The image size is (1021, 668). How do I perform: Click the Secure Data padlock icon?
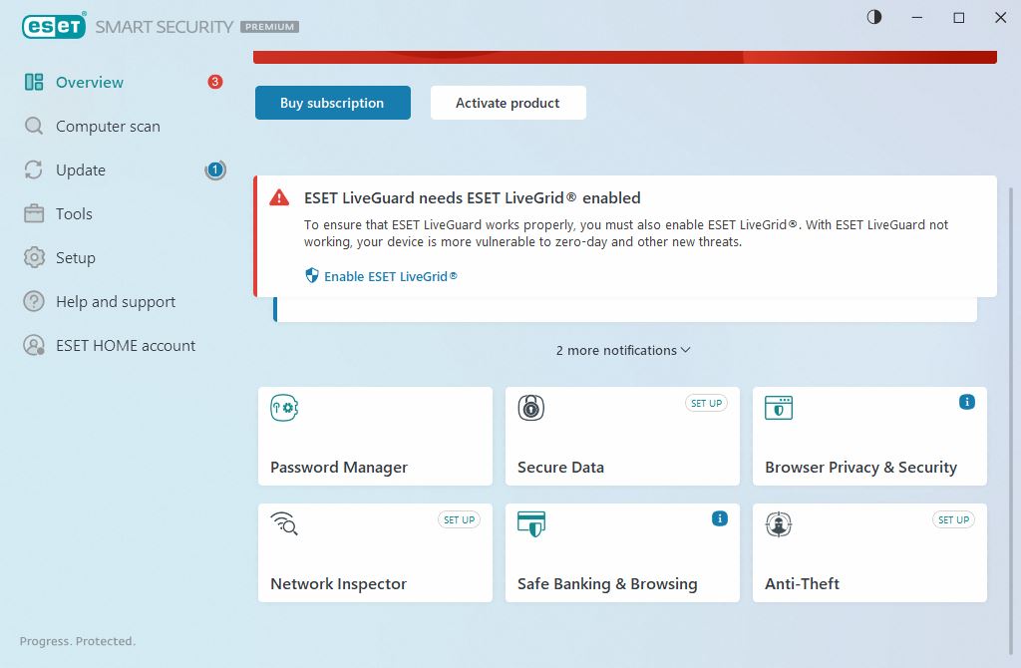(531, 408)
